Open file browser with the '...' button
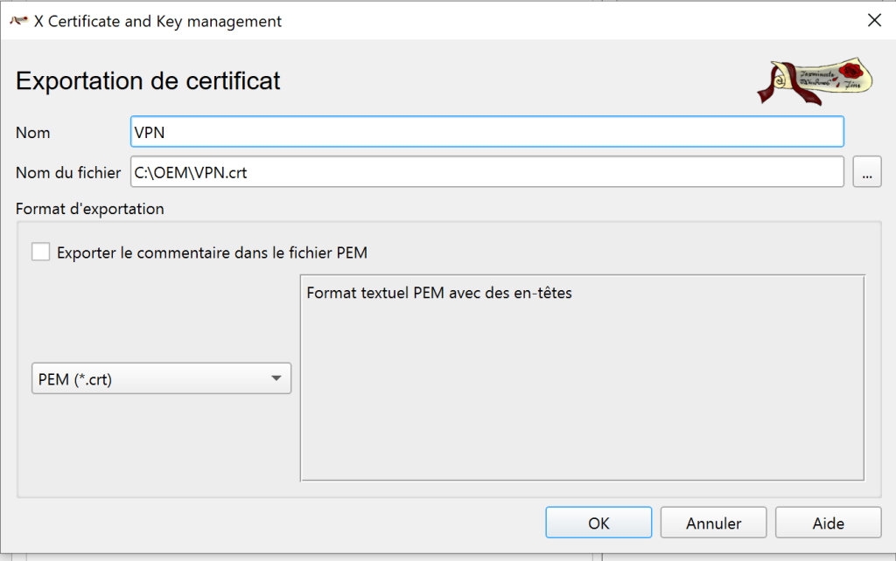Screen dimensions: 896x561 click(x=866, y=173)
